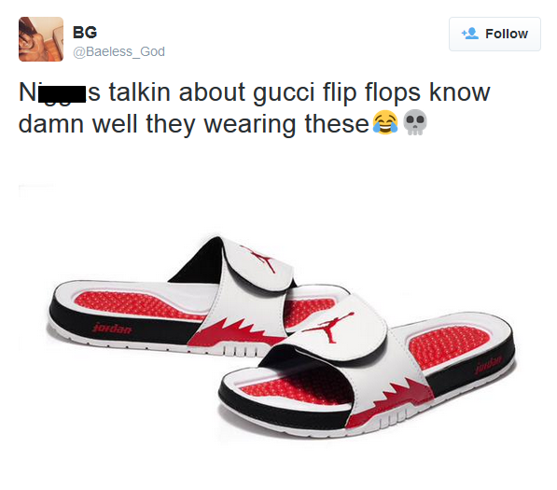Screen dimensions: 557x490
Task: Click the black censor bar in the tweet
Action: tap(62, 94)
